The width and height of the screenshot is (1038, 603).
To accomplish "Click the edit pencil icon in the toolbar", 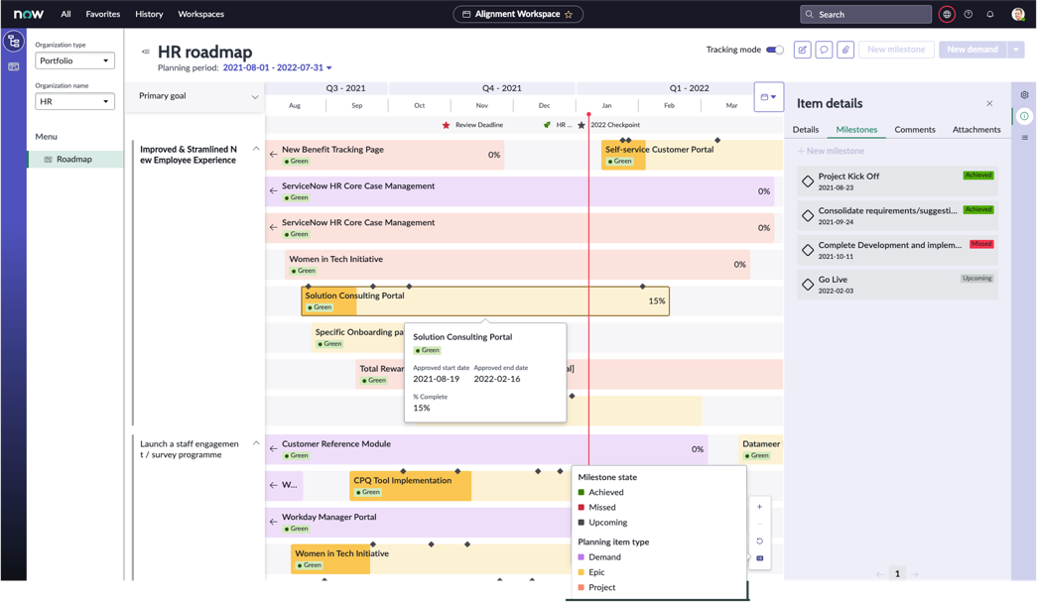I will [x=803, y=50].
